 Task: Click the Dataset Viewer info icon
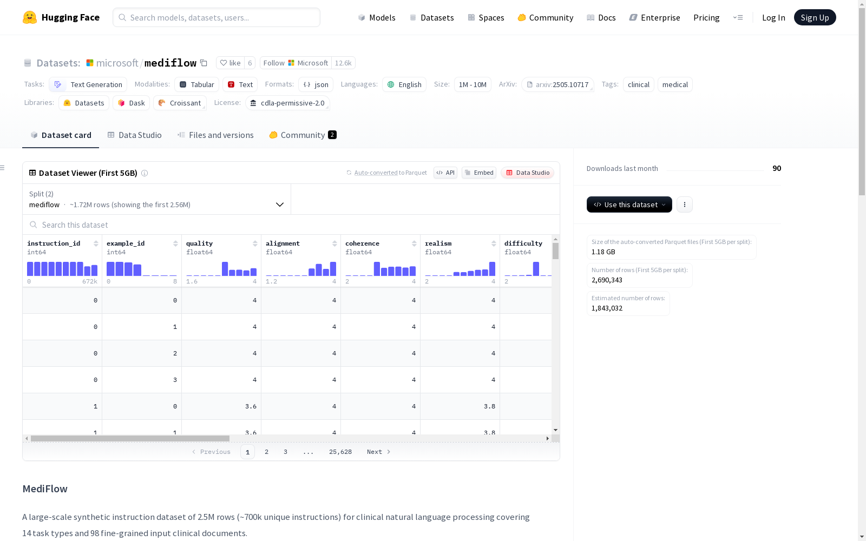click(x=145, y=173)
